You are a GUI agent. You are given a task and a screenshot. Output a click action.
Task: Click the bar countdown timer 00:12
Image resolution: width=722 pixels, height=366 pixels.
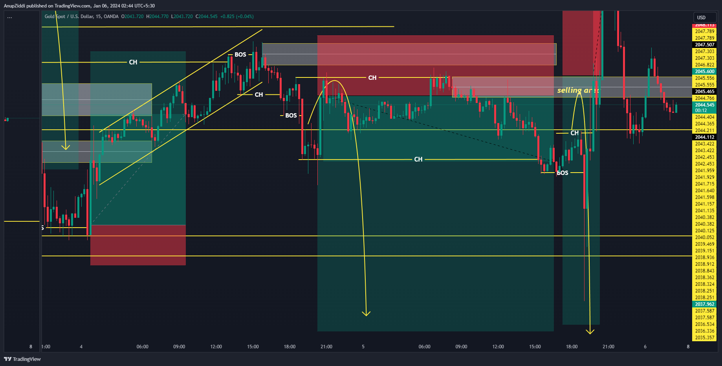(x=701, y=110)
